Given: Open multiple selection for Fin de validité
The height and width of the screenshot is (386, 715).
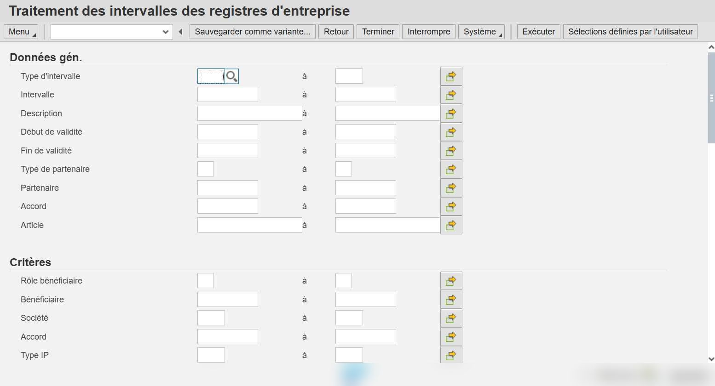Looking at the screenshot, I should (x=451, y=151).
